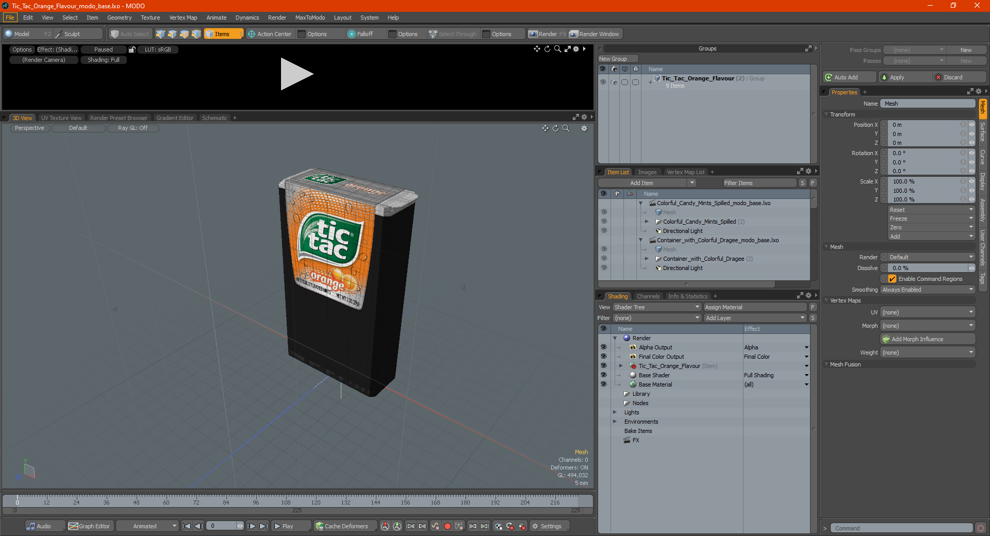The image size is (990, 536).
Task: Click the 3D viewport pan move icon
Action: pyautogui.click(x=545, y=128)
